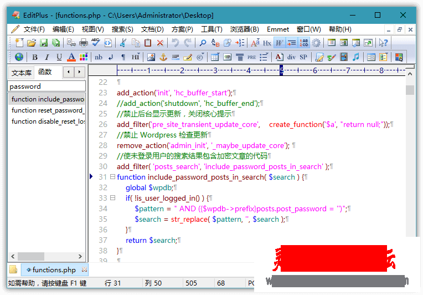Save the current file
Viewport: 423px width, 295px height.
44,43
